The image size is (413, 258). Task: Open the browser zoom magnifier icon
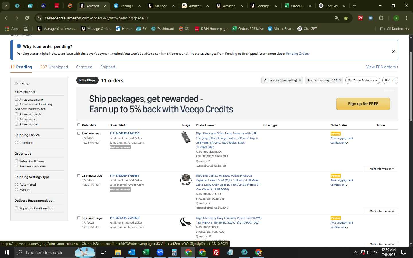point(336,18)
